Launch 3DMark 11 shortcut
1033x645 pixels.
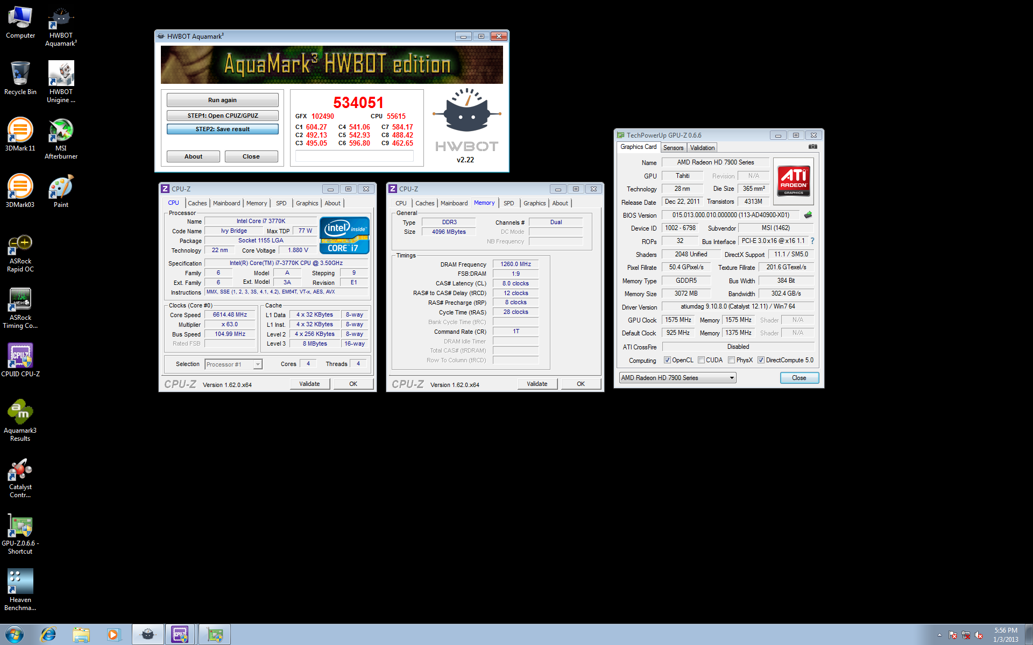20,135
